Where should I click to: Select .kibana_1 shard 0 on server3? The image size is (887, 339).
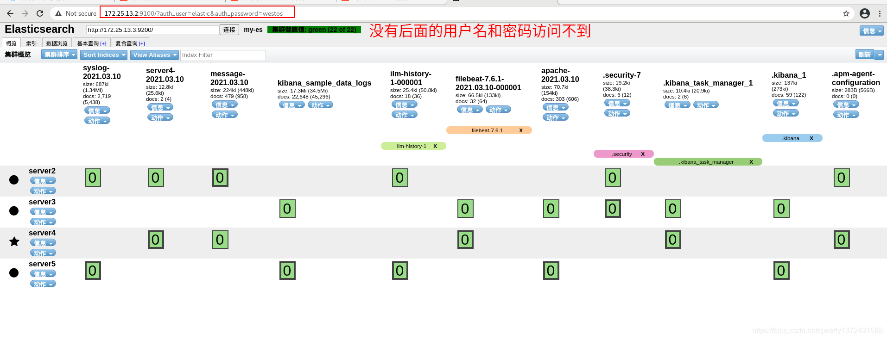(781, 209)
